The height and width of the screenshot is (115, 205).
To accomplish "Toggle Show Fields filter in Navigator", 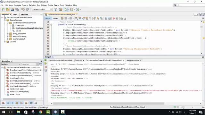I will [8, 103].
